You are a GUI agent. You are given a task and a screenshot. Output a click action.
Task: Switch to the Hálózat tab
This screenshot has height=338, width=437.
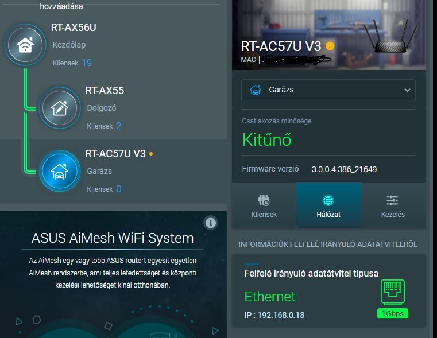tap(328, 205)
